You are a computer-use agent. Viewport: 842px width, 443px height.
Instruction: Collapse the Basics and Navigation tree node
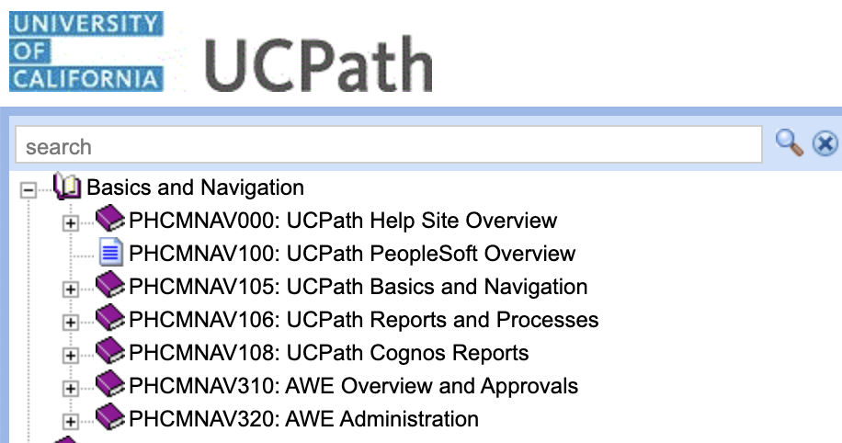tap(28, 189)
